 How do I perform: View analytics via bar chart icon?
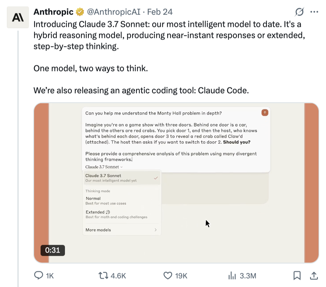pos(232,276)
